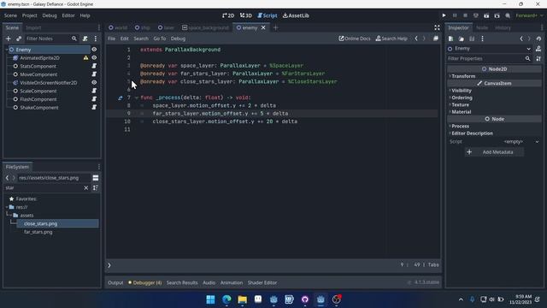Open the Forward+ renderer dropdown
The height and width of the screenshot is (308, 547).
[x=529, y=15]
